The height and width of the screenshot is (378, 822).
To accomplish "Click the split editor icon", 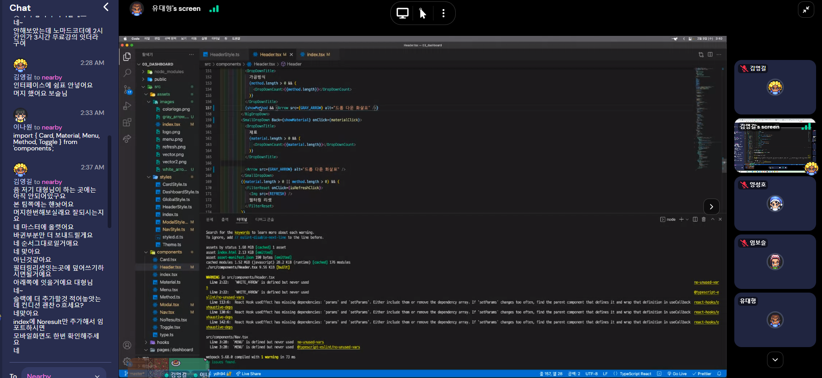I will point(710,55).
